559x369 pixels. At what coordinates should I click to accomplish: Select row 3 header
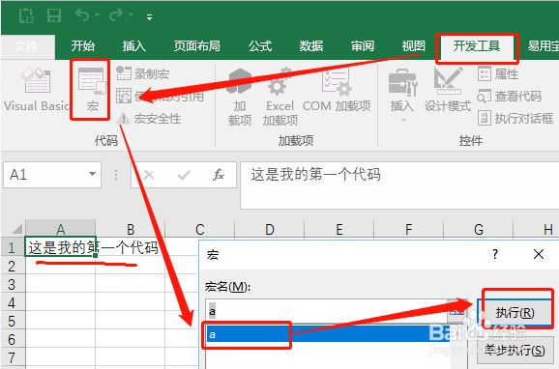point(13,284)
